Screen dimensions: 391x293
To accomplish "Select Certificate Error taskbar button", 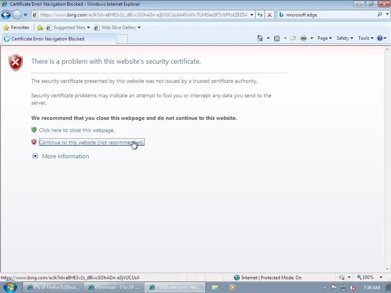I will (175, 287).
